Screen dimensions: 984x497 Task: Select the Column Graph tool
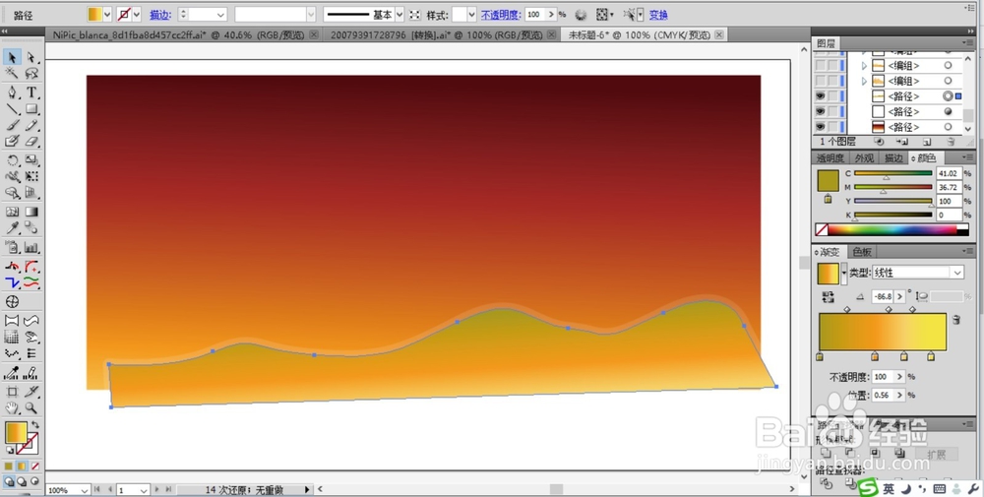(31, 247)
